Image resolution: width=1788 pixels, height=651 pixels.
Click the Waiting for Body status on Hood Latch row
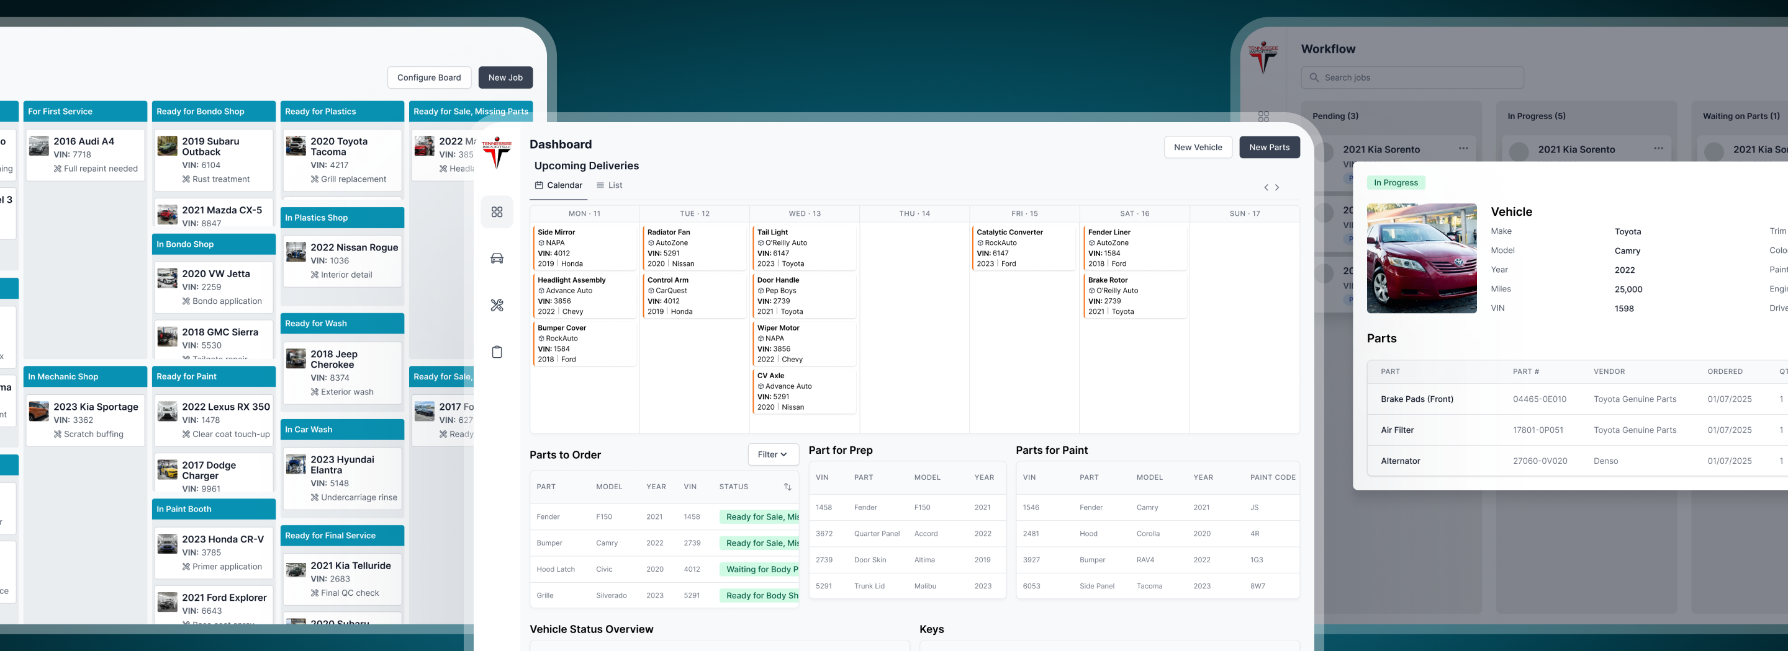[x=759, y=569]
